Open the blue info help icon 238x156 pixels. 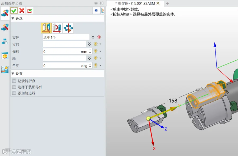tap(96, 10)
